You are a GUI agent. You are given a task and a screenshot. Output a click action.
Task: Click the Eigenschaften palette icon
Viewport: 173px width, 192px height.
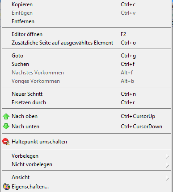[6, 187]
